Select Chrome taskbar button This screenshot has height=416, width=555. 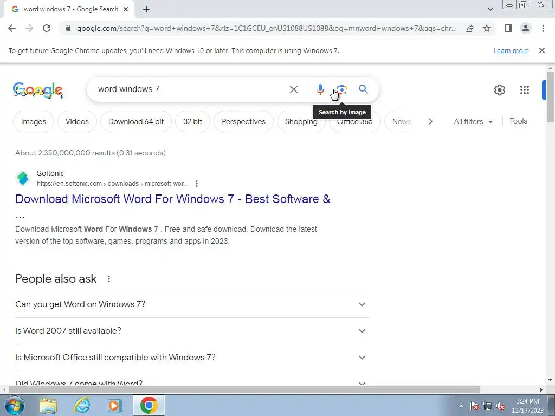[149, 405]
